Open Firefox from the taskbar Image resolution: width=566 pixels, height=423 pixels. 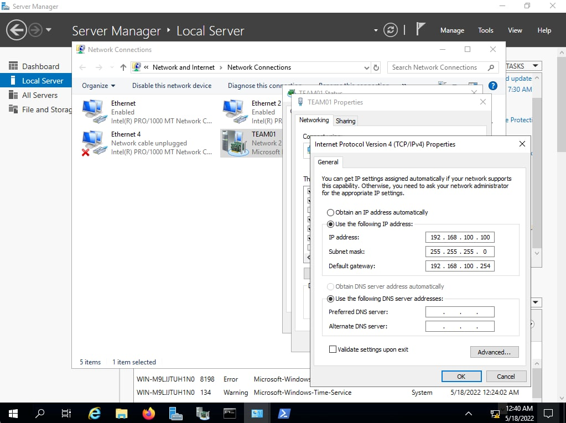148,413
